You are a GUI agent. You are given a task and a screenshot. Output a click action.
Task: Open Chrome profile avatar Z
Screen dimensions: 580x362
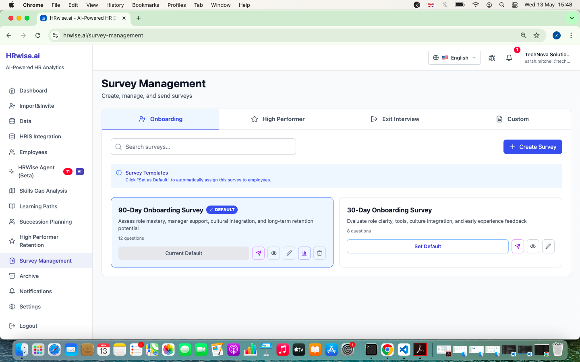coord(557,35)
